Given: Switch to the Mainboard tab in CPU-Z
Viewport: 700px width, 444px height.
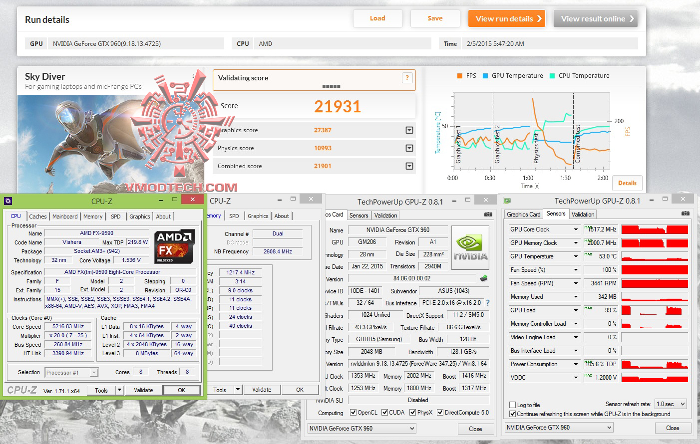Looking at the screenshot, I should (65, 217).
